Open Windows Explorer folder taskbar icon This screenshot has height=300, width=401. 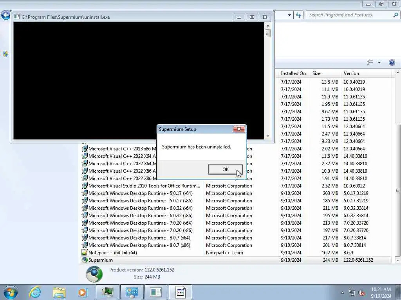point(60,292)
